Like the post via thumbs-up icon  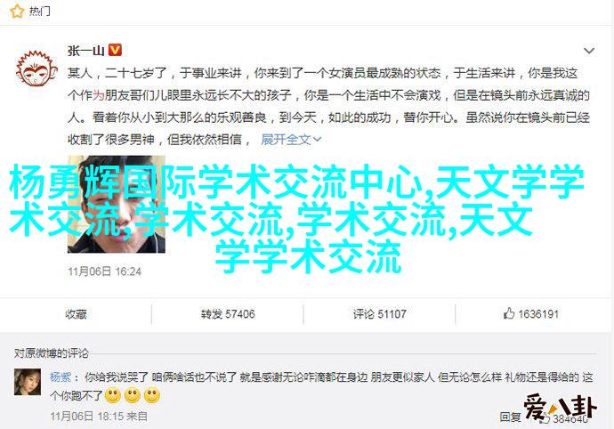pyautogui.click(x=509, y=313)
